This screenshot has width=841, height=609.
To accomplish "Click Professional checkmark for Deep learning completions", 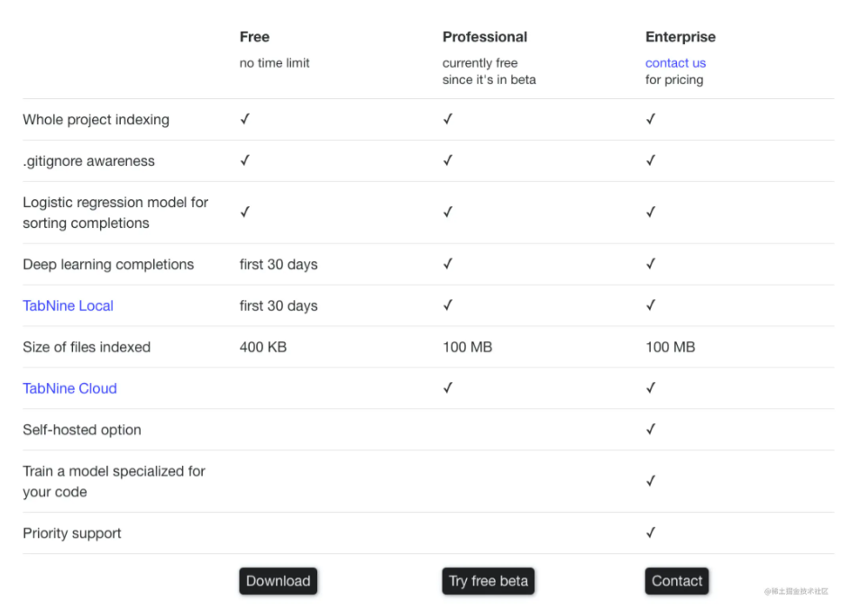I will click(x=447, y=264).
